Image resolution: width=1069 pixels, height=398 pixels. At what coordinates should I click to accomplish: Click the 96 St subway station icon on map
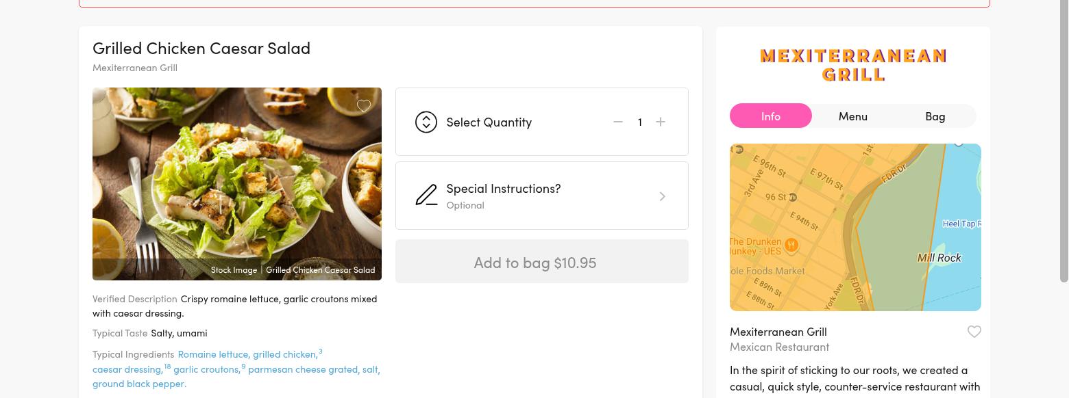pos(793,197)
